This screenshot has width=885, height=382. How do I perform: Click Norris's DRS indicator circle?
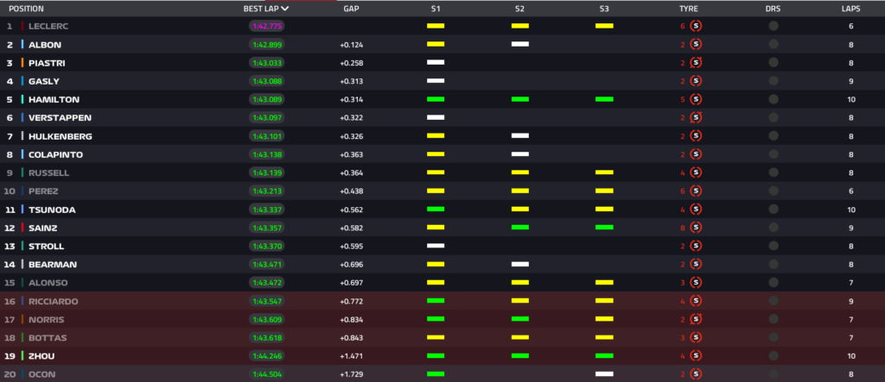pos(773,319)
